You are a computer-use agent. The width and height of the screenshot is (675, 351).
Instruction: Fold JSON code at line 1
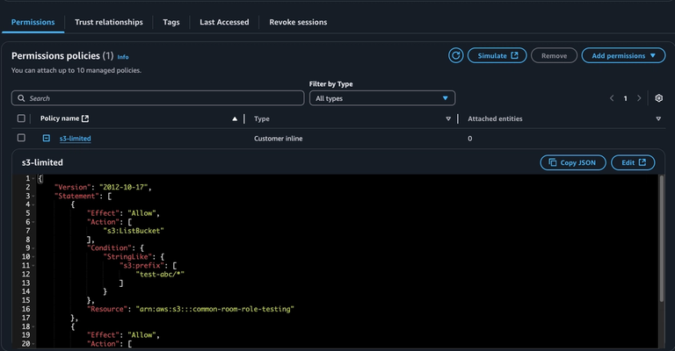coord(33,178)
